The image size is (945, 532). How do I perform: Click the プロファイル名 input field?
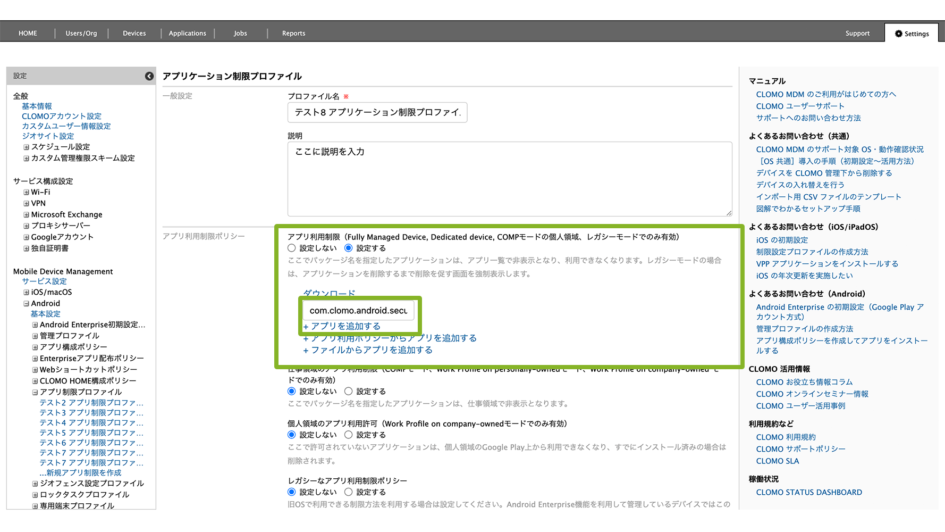[377, 112]
